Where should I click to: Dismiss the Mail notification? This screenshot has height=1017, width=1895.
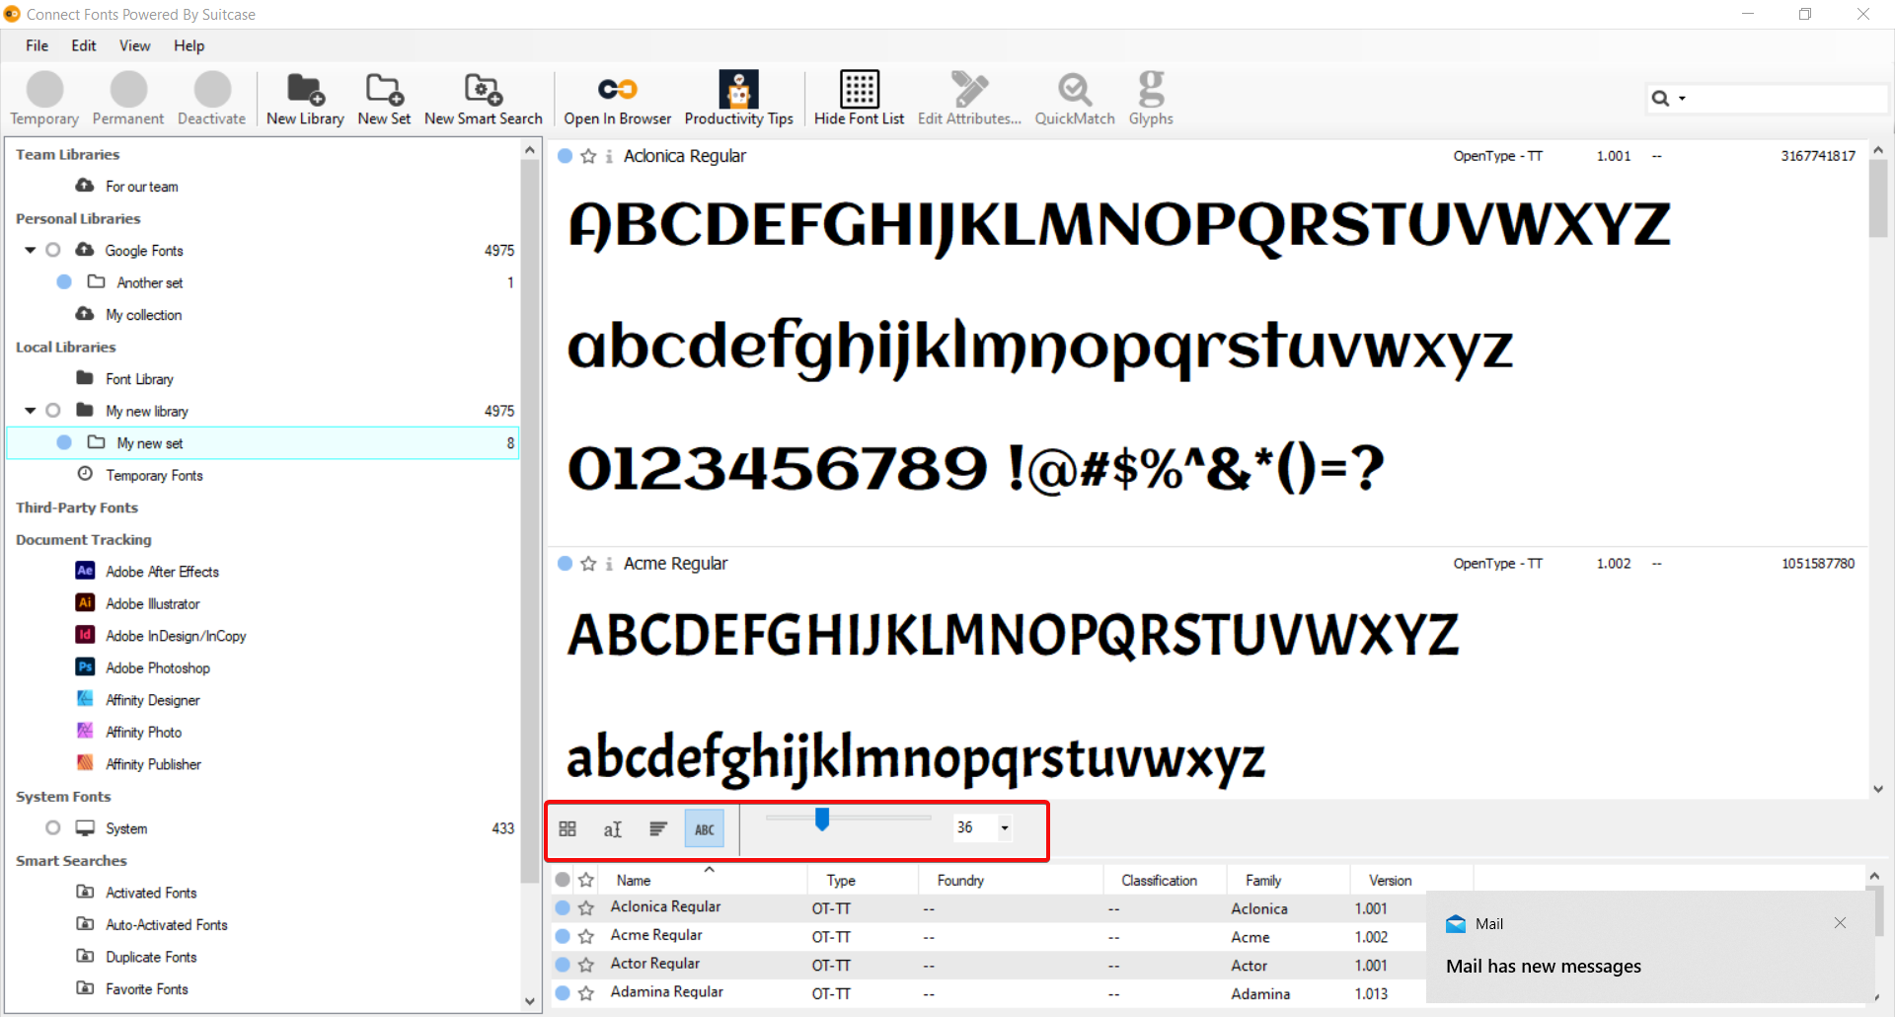click(1840, 923)
